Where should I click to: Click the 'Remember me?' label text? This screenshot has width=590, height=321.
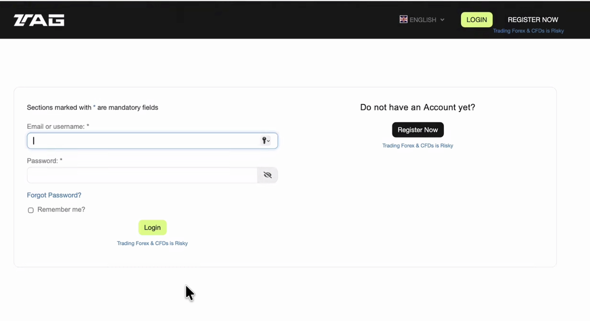click(61, 209)
